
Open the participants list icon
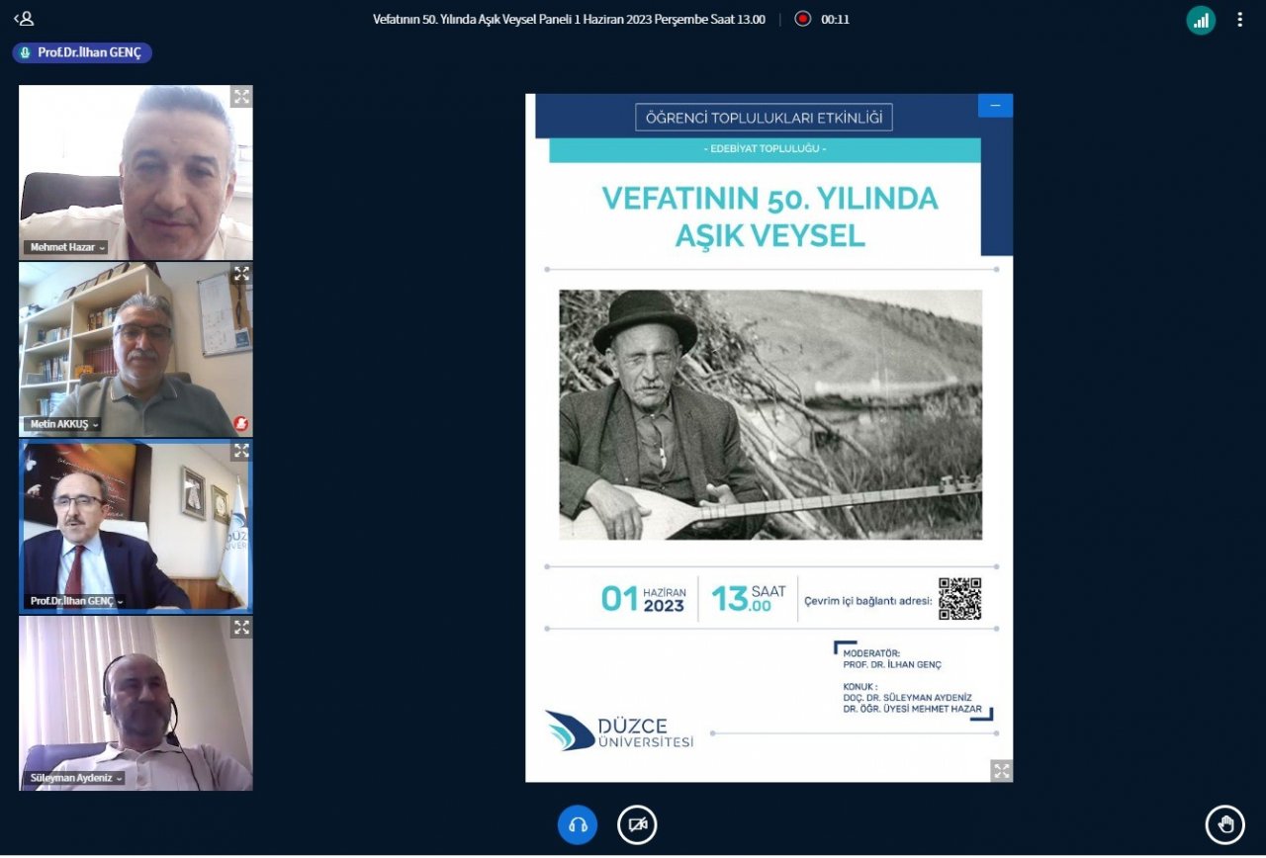(x=24, y=19)
